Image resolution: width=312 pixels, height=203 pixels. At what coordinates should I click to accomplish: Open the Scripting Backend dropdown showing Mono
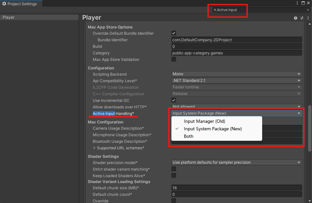[237, 74]
